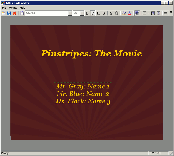Toggle text outline effect

[x=117, y=13]
